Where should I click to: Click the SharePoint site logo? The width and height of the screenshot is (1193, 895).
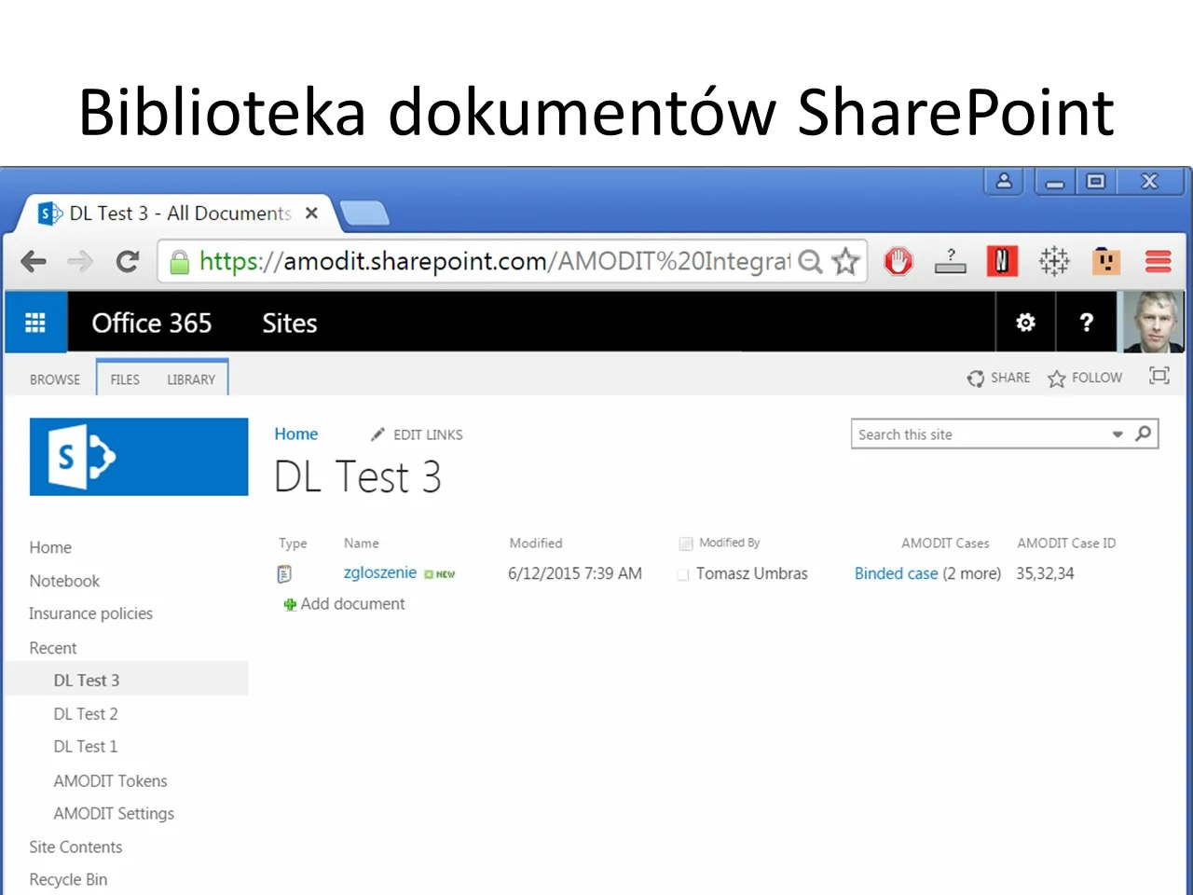139,457
